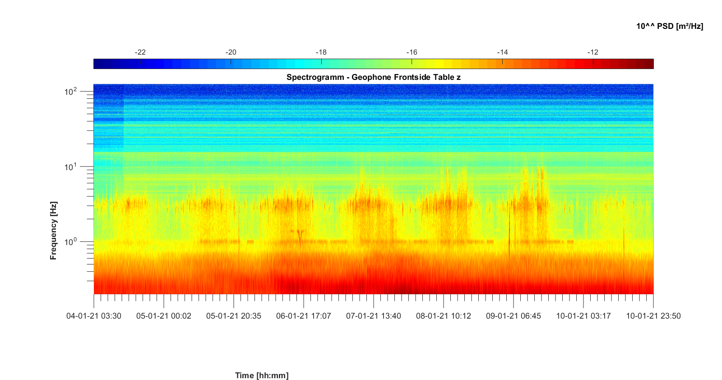Click the 'Time [hh:mm]' x-axis label
The width and height of the screenshot is (722, 380).
[262, 375]
